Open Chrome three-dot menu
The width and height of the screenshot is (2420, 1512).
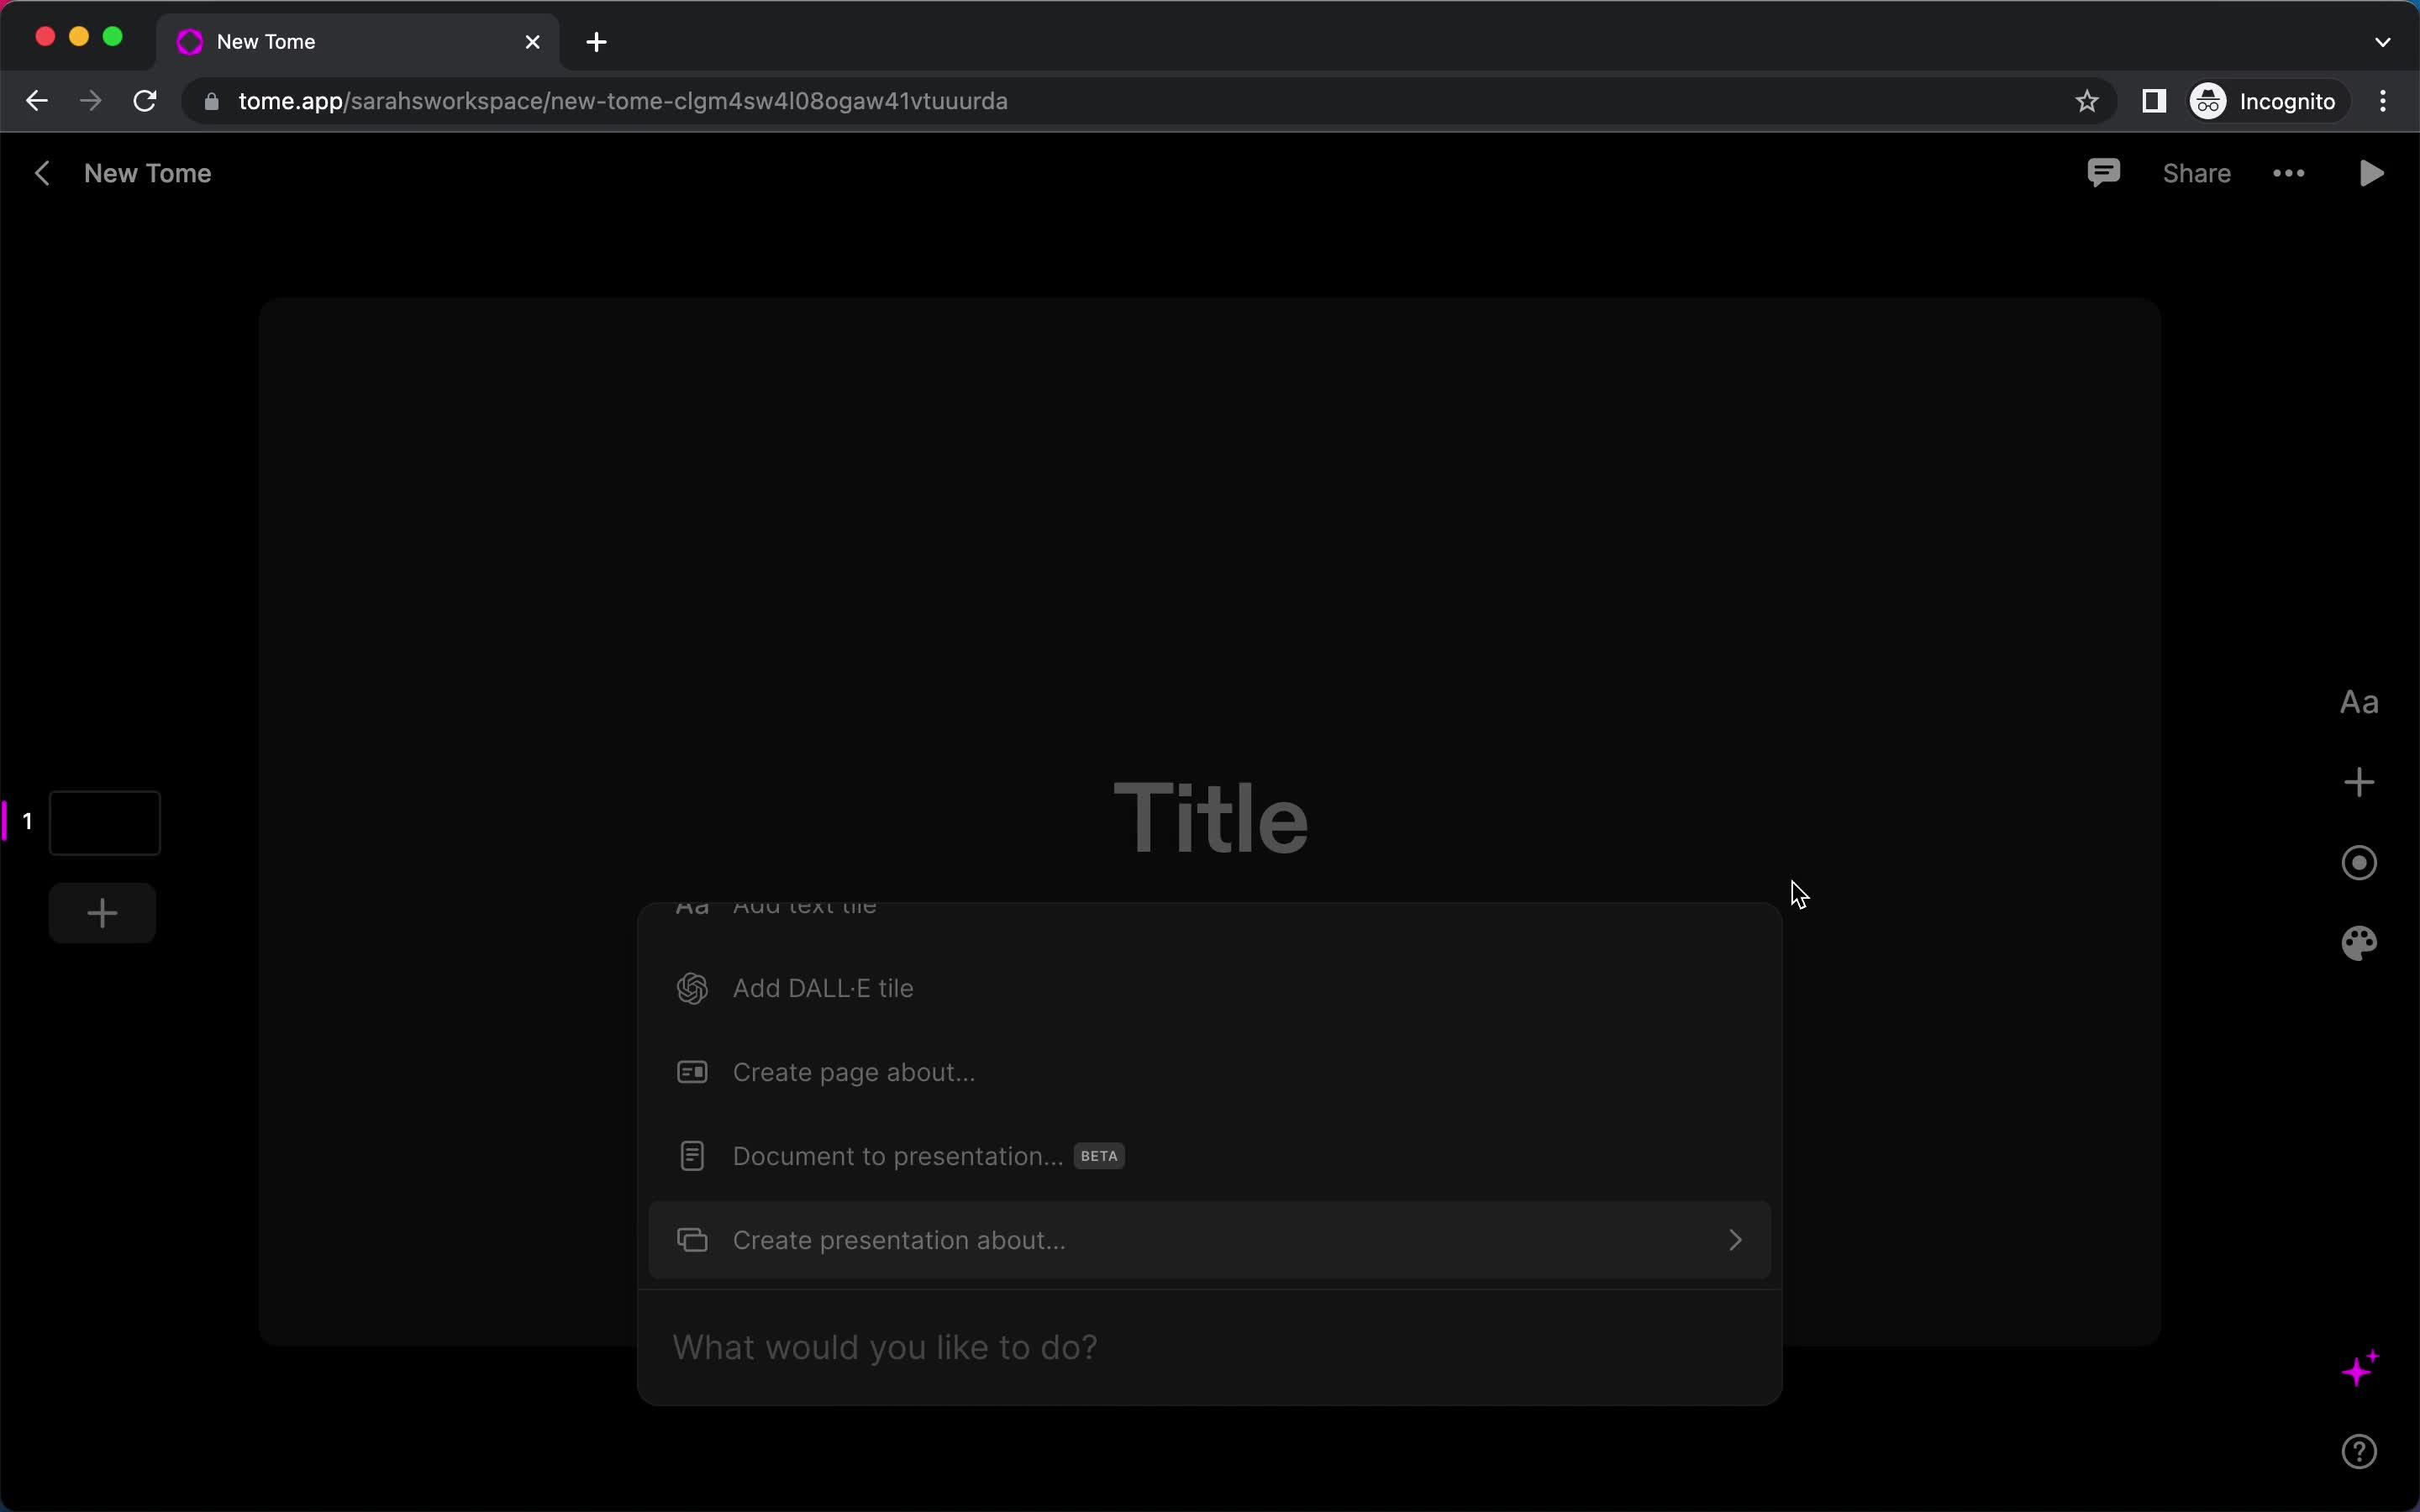[2383, 101]
